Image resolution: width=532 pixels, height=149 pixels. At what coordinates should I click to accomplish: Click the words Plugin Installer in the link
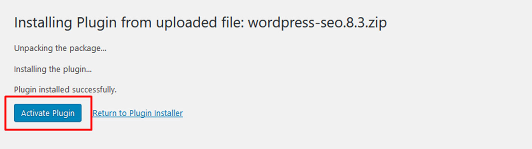(156, 113)
